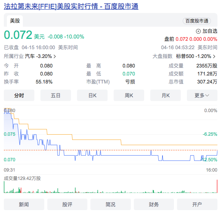The width and height of the screenshot is (222, 212).
Task: Click the 开户 button
Action: (197, 204)
